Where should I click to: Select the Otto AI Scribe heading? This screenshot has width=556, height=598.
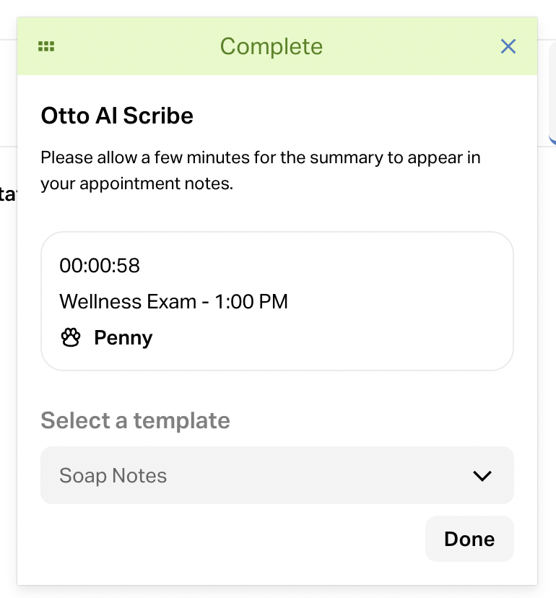click(117, 116)
